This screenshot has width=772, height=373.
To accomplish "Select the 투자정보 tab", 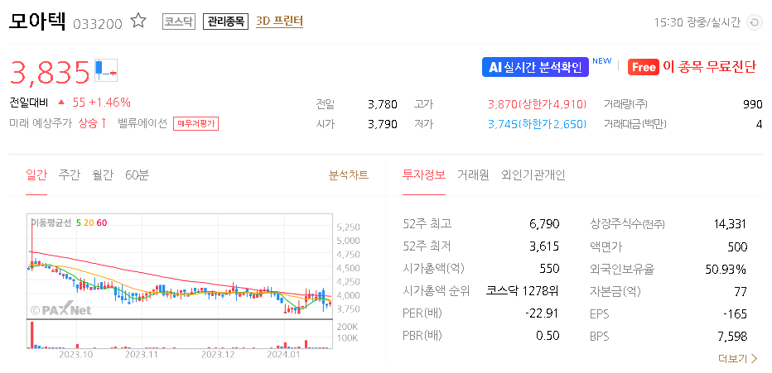I will coord(424,175).
